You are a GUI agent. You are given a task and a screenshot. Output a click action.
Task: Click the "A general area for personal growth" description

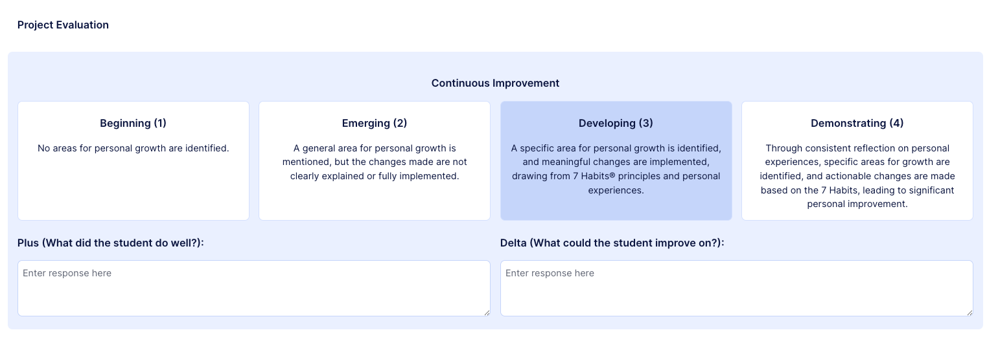click(374, 162)
